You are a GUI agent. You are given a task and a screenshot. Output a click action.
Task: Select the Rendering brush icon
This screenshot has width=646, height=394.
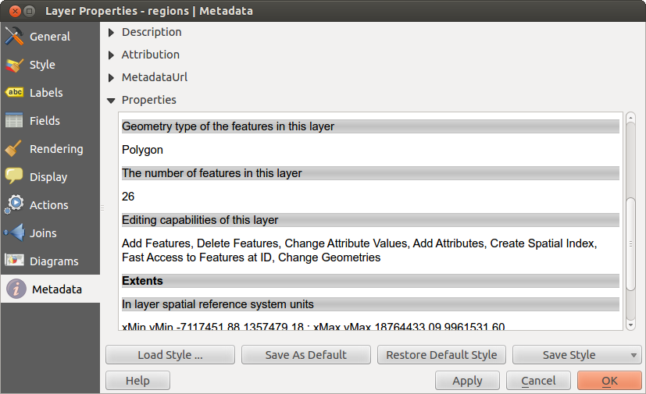(x=14, y=149)
